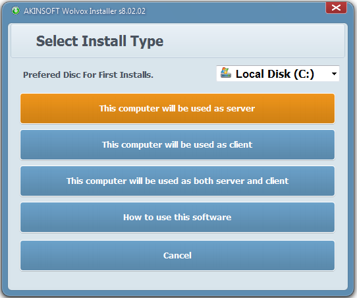Open the Local Disk (C:) combo box
Screen dimensions: 357x298
click(278, 74)
